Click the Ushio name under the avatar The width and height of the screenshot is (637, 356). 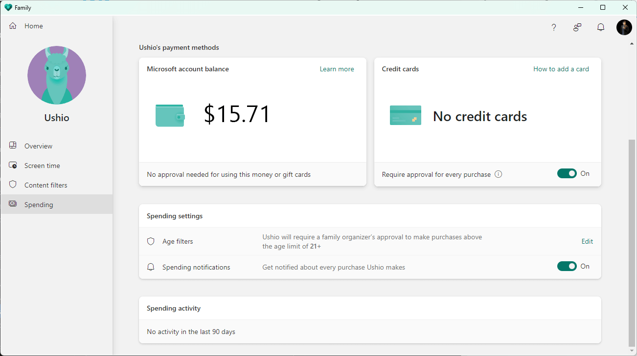(57, 118)
